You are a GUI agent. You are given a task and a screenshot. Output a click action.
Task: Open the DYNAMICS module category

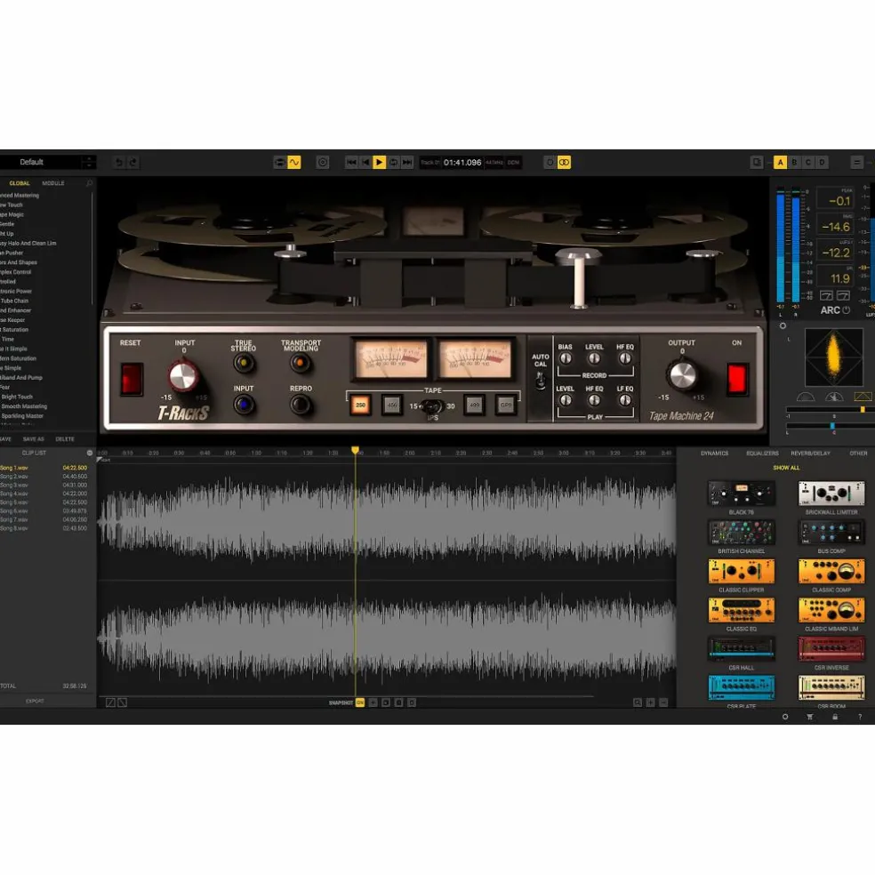coord(714,454)
